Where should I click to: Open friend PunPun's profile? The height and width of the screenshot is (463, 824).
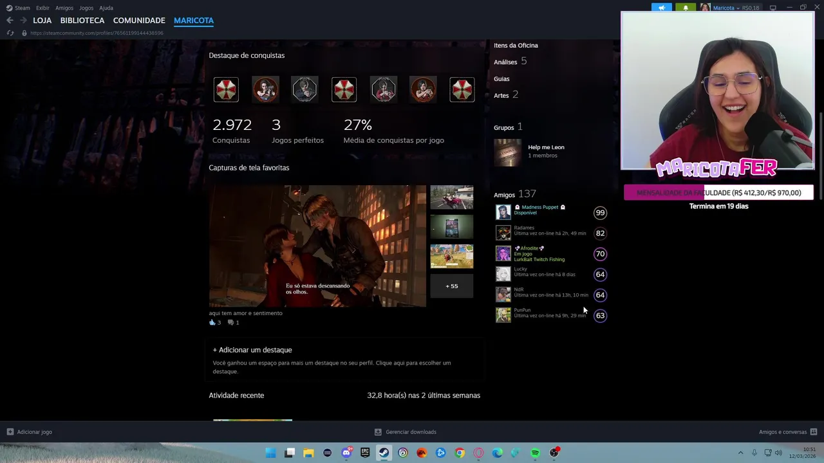click(x=522, y=310)
